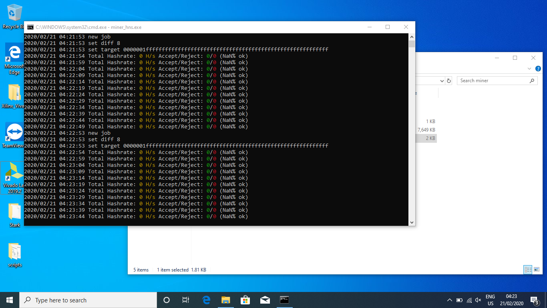
Task: Open network Wi-Fi tray icon
Action: (x=469, y=300)
